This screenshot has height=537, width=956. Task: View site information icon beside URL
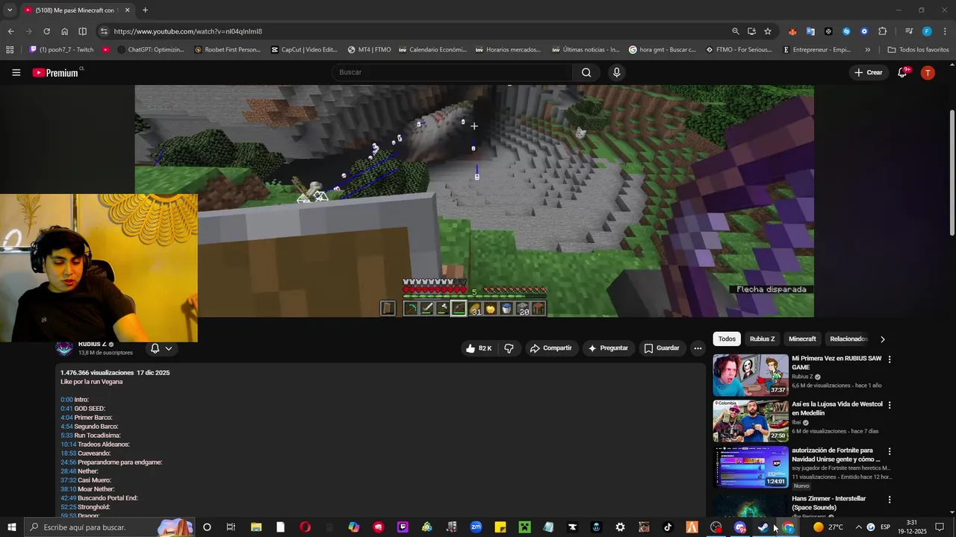coord(104,31)
